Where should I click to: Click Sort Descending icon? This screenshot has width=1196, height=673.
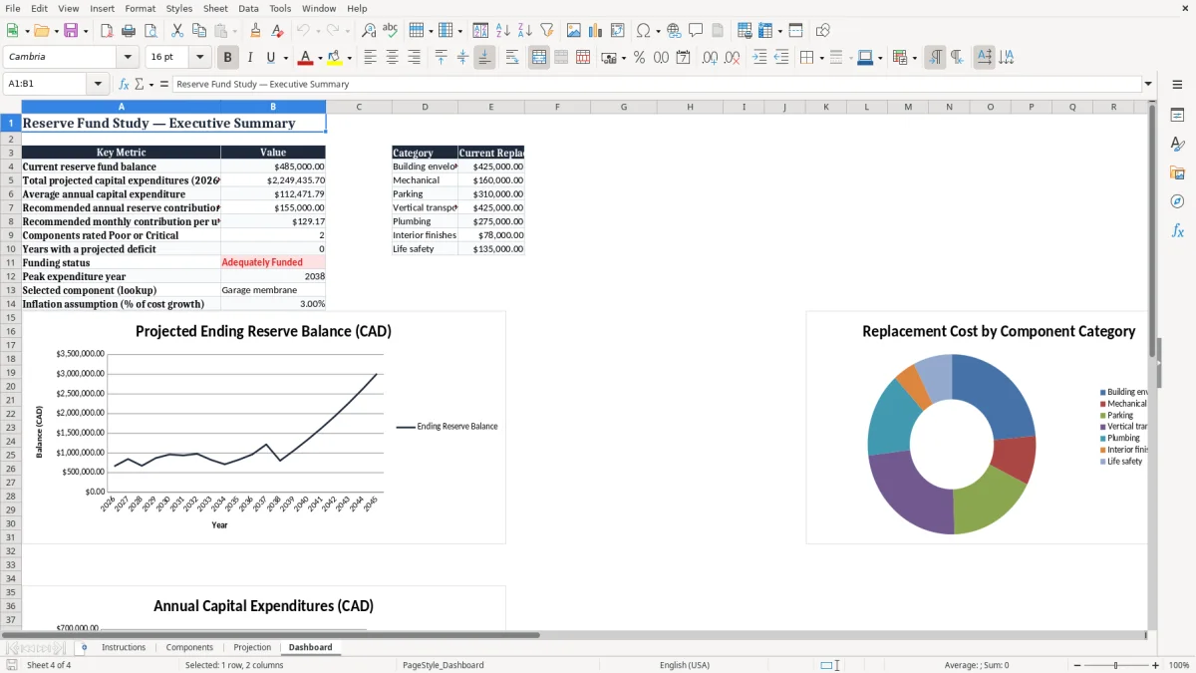tap(524, 31)
